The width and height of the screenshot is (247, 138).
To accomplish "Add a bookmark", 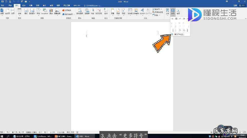I will [x=92, y=11].
